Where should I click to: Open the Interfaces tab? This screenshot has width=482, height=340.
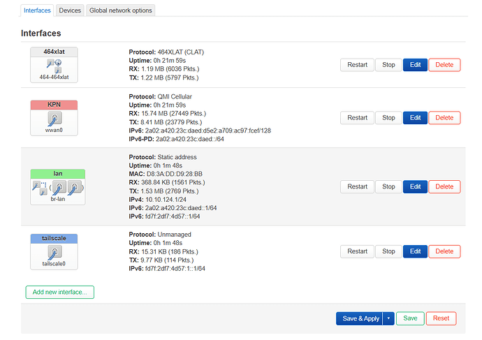(37, 10)
